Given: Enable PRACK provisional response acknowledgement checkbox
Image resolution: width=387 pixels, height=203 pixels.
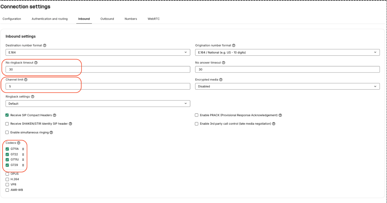Looking at the screenshot, I should (197, 115).
